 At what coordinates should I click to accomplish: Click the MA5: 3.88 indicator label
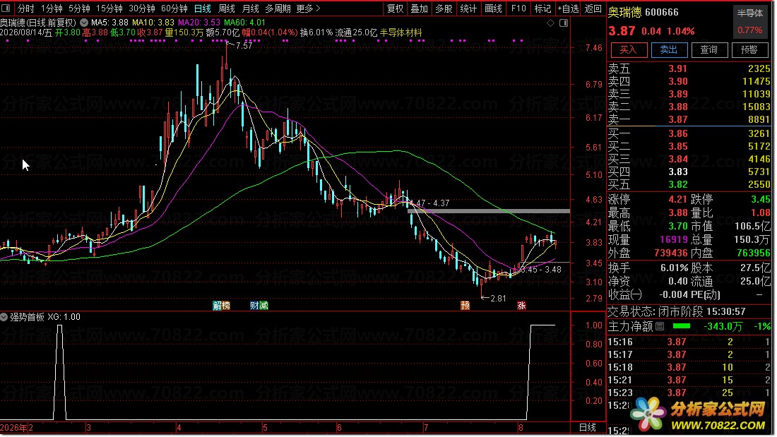(109, 23)
